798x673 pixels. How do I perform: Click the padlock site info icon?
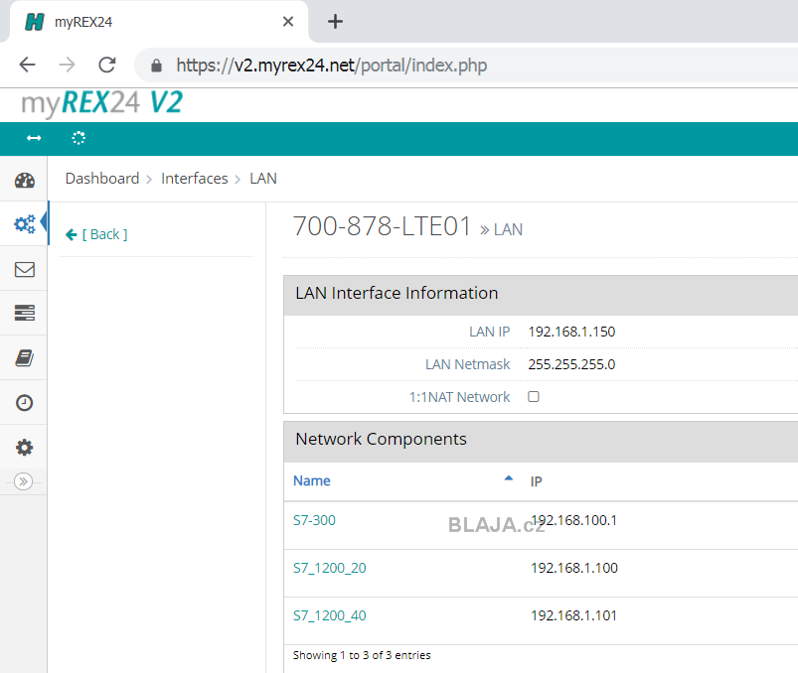click(157, 66)
